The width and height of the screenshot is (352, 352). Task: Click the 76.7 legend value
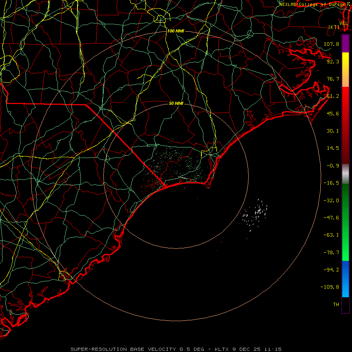pyautogui.click(x=333, y=79)
